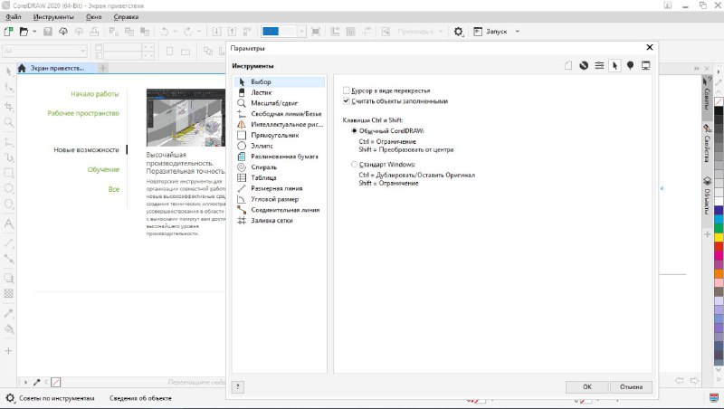
Task: Pick the red palette swatch
Action: click(x=719, y=246)
